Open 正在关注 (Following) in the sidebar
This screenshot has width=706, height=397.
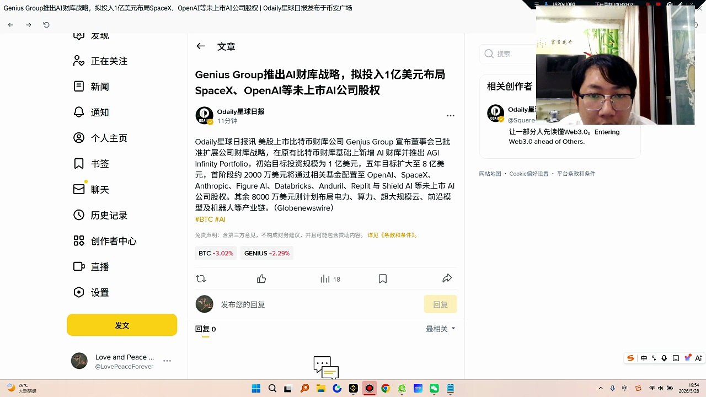pyautogui.click(x=109, y=61)
